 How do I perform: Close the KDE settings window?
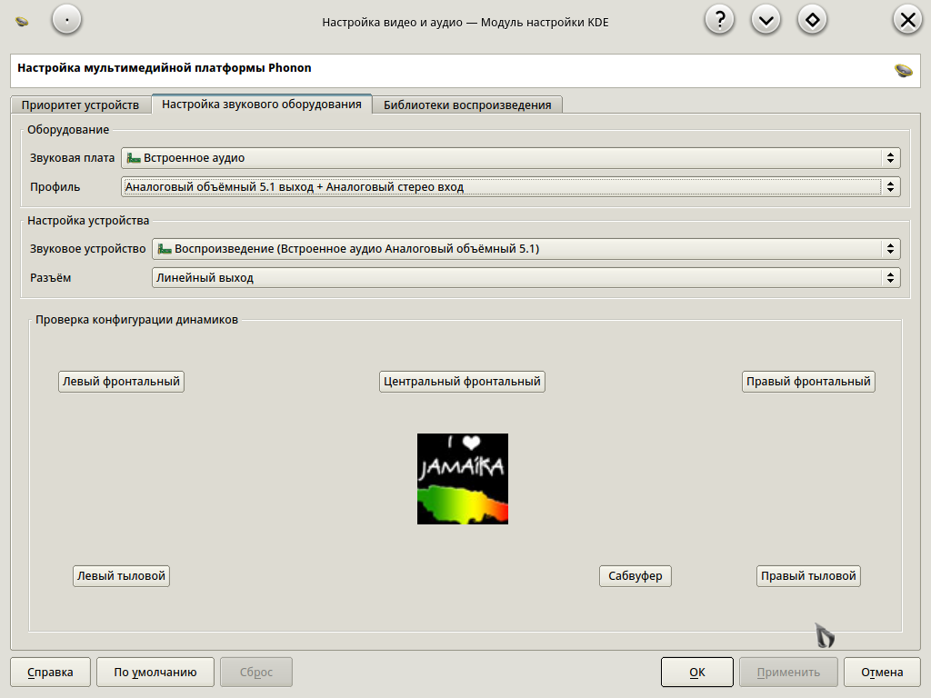908,20
